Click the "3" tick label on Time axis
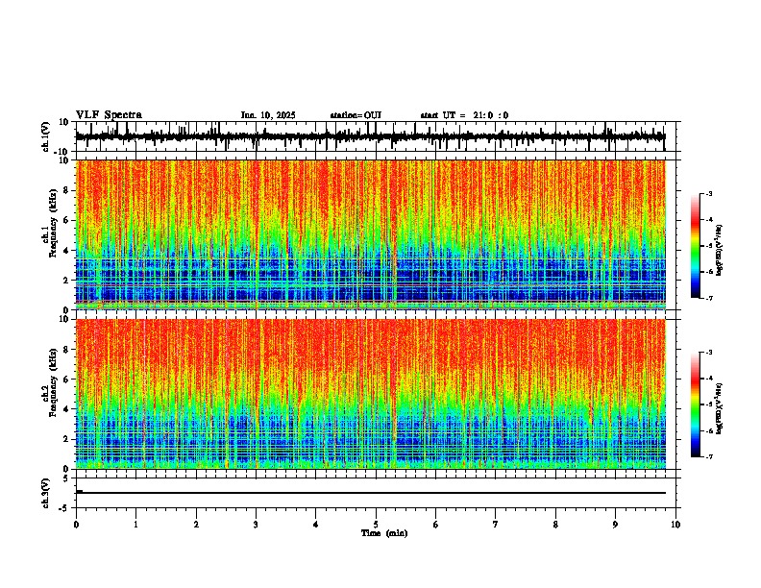 tap(256, 525)
